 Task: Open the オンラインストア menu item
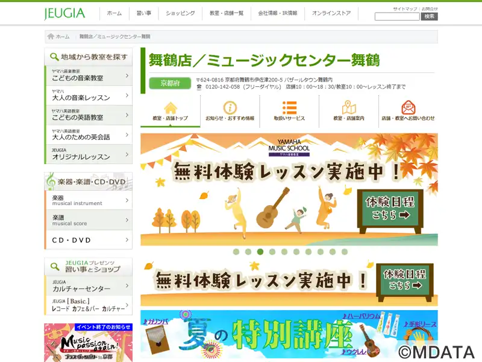(x=331, y=13)
